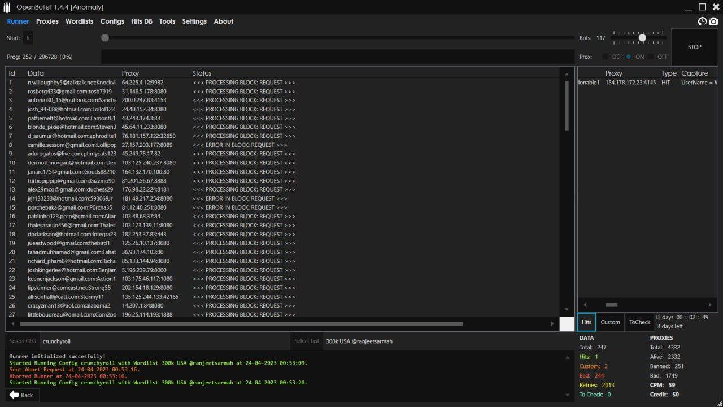723x407 pixels.
Task: Click the Bots count slider handle
Action: coord(642,38)
